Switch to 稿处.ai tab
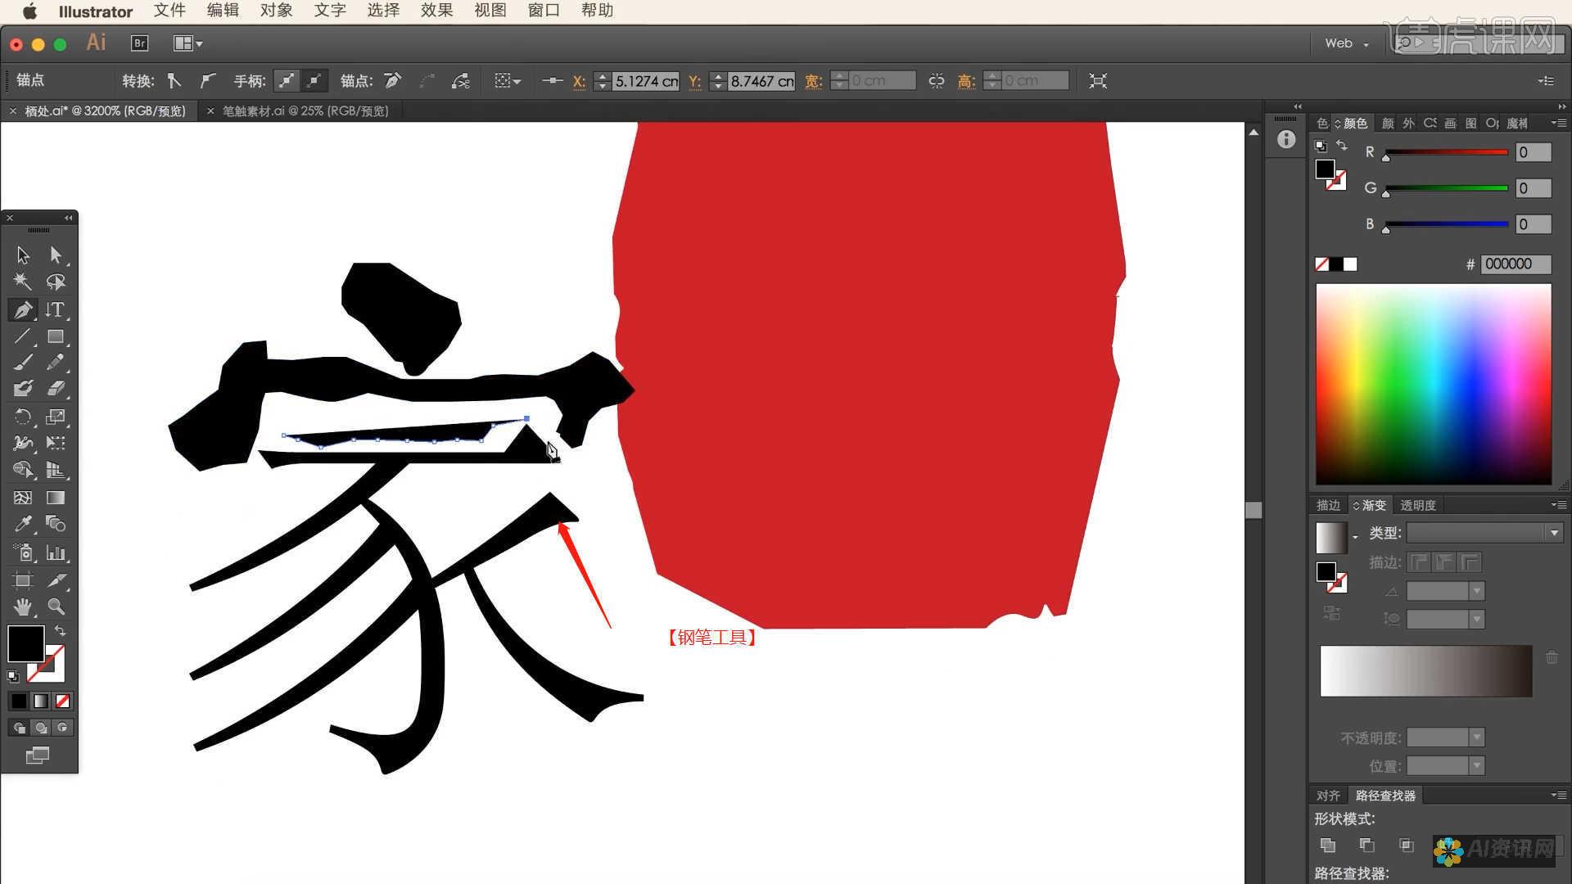This screenshot has width=1572, height=884. point(102,110)
